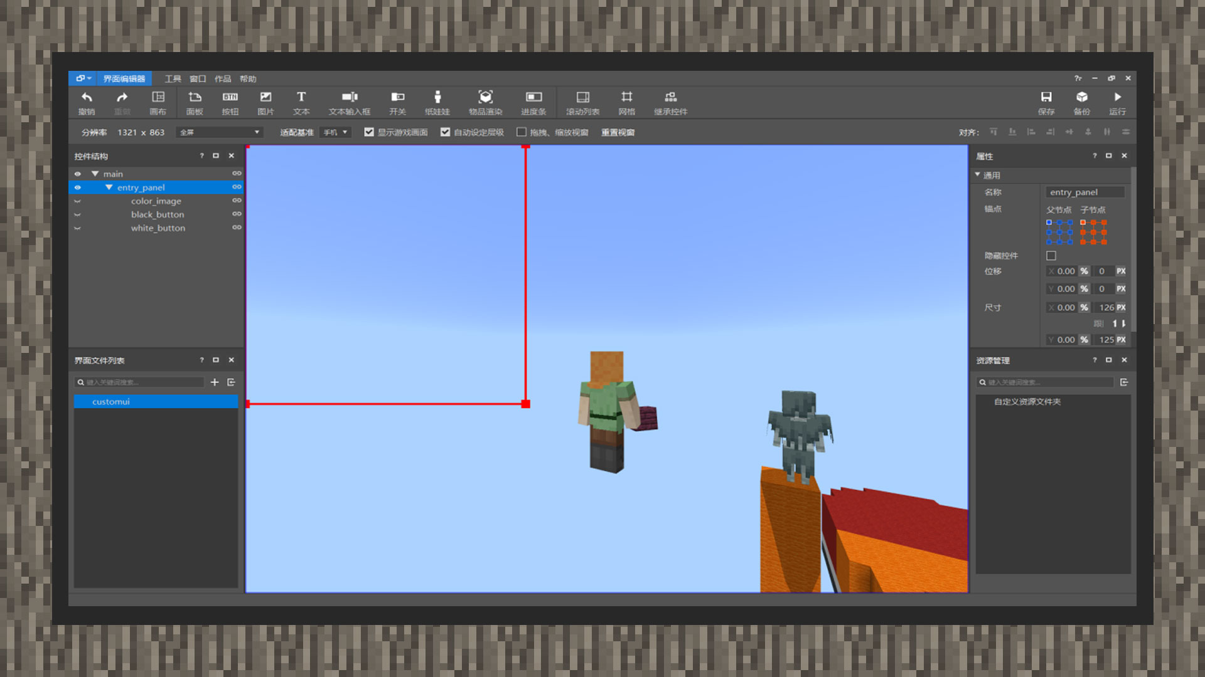Collapse the entry_panel tree node
Image resolution: width=1205 pixels, height=677 pixels.
pos(109,187)
